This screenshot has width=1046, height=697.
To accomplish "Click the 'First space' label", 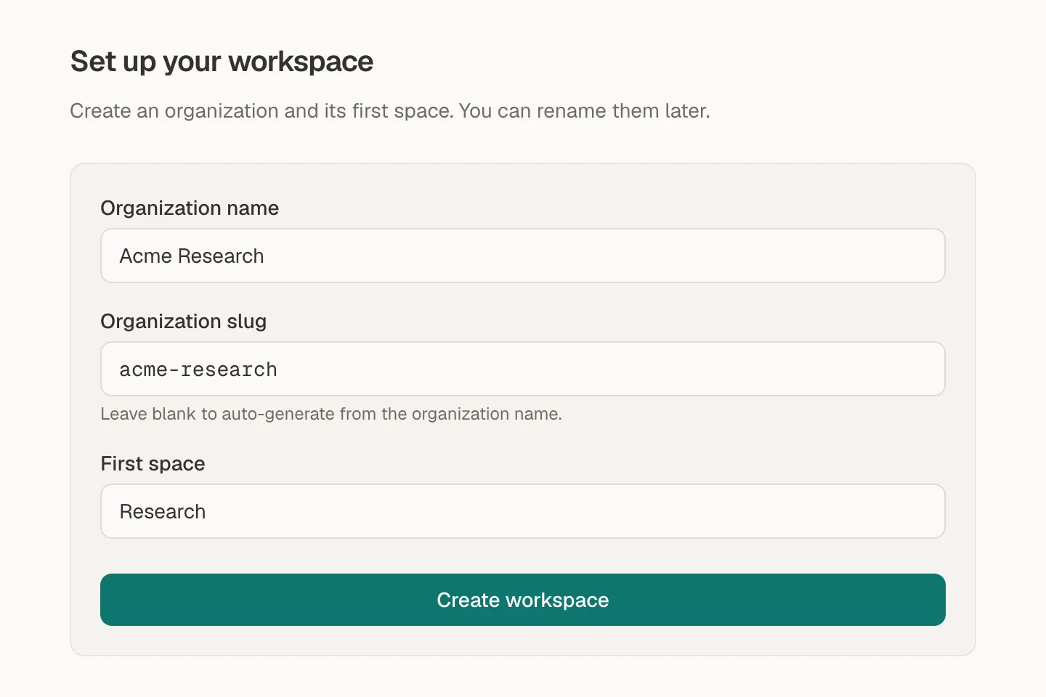I will pyautogui.click(x=153, y=464).
